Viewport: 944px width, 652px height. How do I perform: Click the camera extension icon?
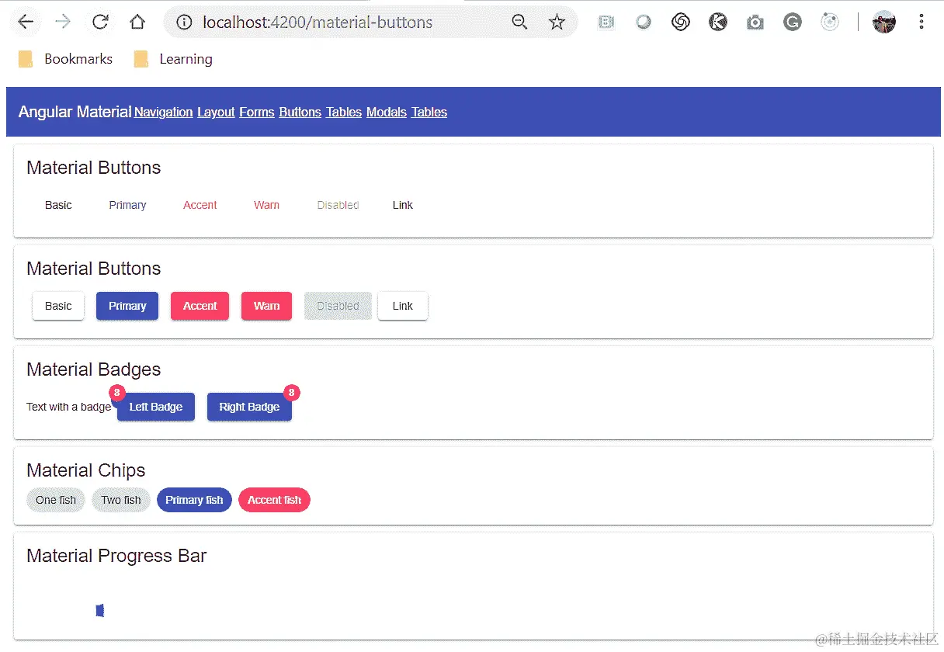[755, 23]
